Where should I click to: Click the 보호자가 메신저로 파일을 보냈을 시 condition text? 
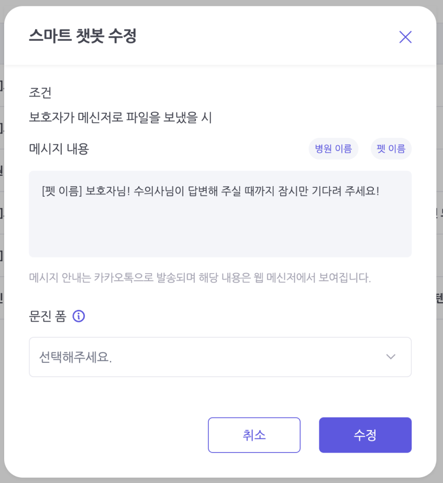(120, 117)
